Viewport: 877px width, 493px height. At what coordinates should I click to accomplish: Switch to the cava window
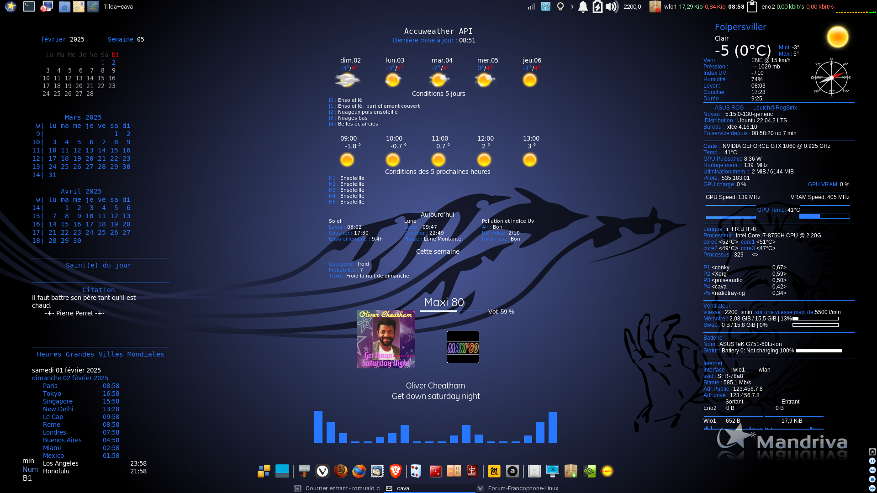click(x=430, y=488)
